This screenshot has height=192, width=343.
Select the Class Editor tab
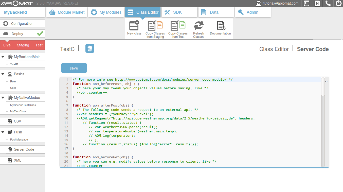coord(143,12)
